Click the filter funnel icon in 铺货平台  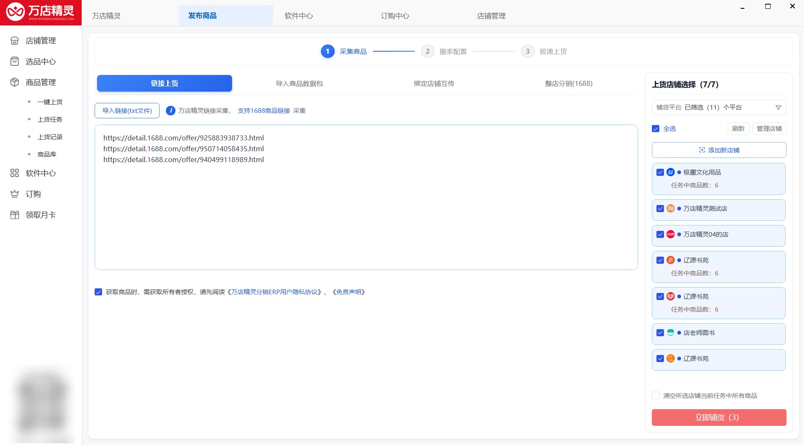coord(778,107)
